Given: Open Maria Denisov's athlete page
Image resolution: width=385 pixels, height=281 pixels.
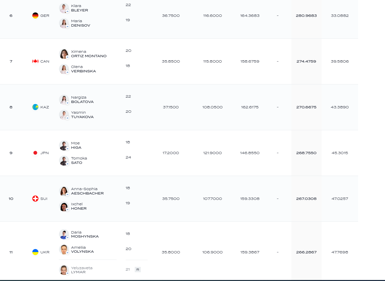Looking at the screenshot, I should [x=81, y=23].
